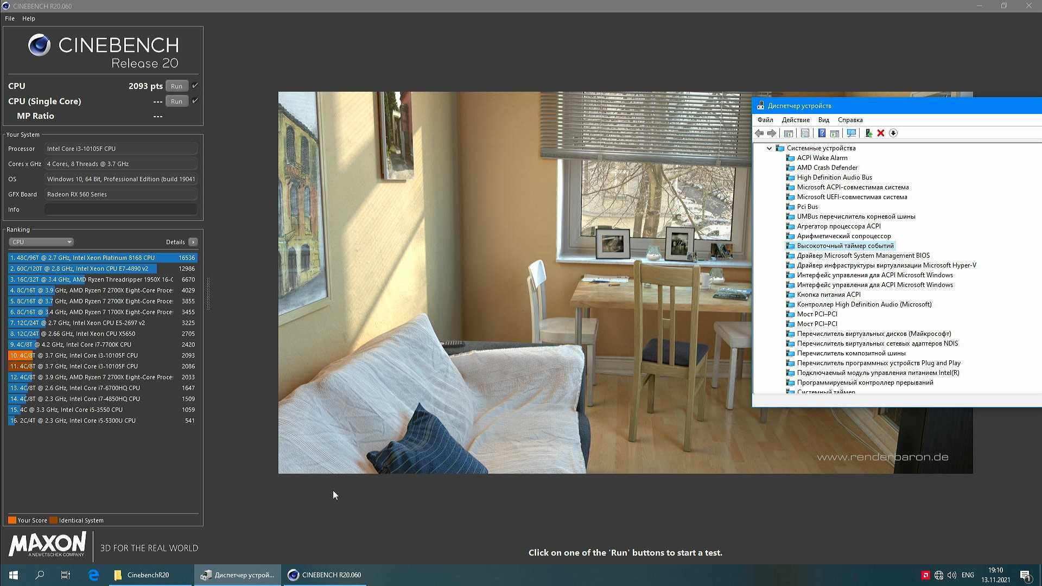The image size is (1042, 586).
Task: Click the Task View taskbar icon
Action: tap(66, 575)
